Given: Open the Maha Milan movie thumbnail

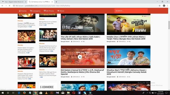Looking at the screenshot, I should pyautogui.click(x=48, y=61).
